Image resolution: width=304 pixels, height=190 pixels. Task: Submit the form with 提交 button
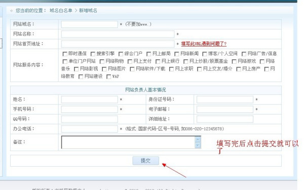point(146,161)
